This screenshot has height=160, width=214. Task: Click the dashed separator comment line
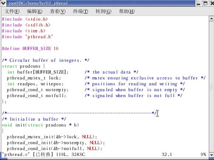[79, 113]
